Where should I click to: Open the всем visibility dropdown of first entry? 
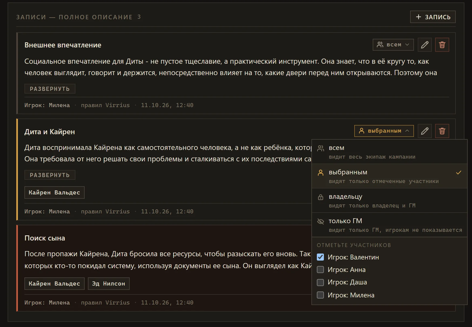click(x=393, y=45)
